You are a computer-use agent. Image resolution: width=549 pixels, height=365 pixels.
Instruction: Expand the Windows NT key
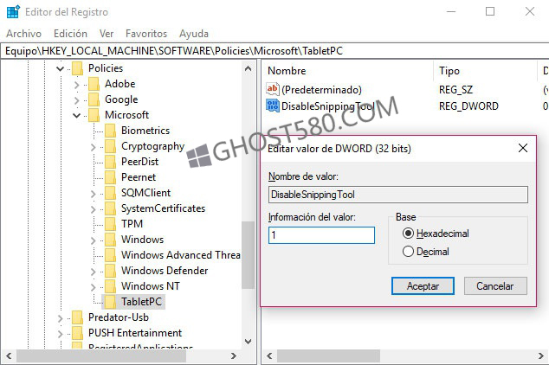94,286
